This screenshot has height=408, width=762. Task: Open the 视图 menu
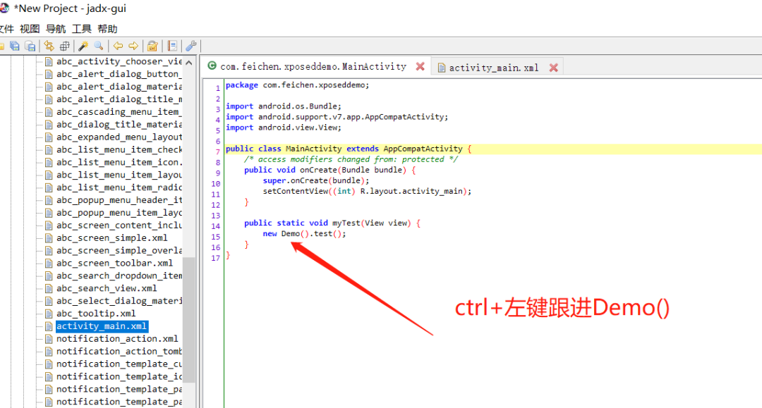tap(30, 29)
